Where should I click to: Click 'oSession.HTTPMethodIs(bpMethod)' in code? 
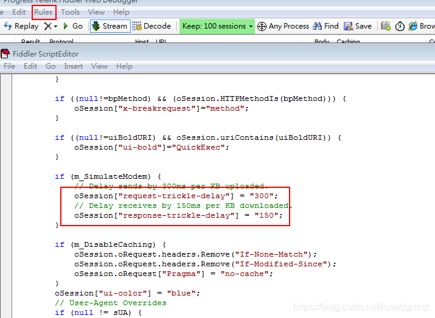pos(251,99)
